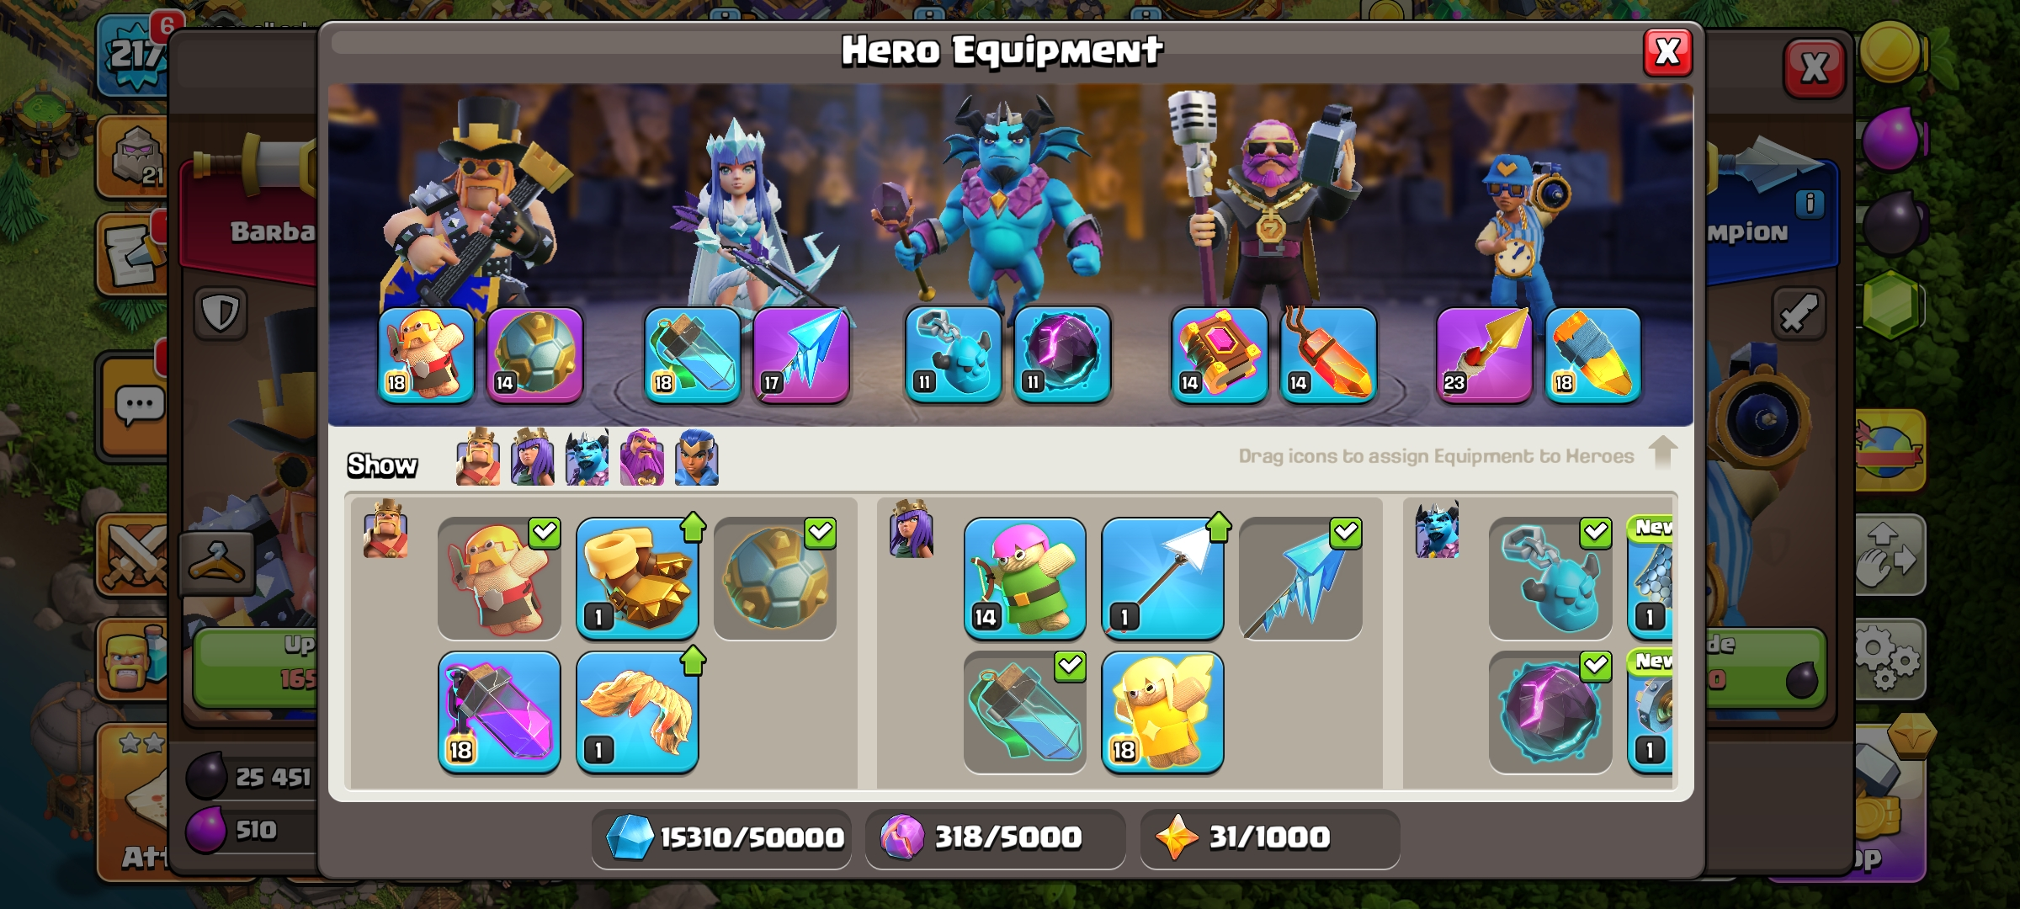The width and height of the screenshot is (2020, 909).
Task: Pick the Royal Champion's level 23 spear equipment
Action: point(1484,355)
